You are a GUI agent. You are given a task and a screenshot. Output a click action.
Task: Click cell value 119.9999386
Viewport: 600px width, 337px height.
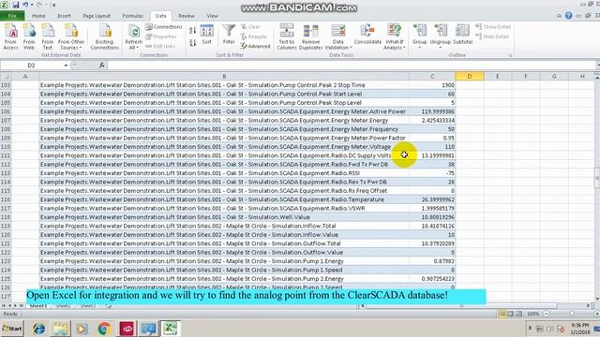pos(432,111)
